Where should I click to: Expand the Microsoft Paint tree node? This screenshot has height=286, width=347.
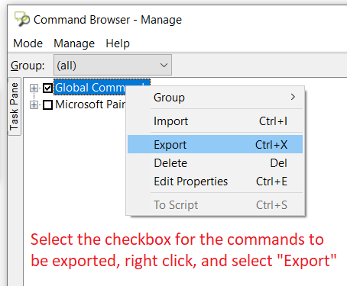click(34, 104)
